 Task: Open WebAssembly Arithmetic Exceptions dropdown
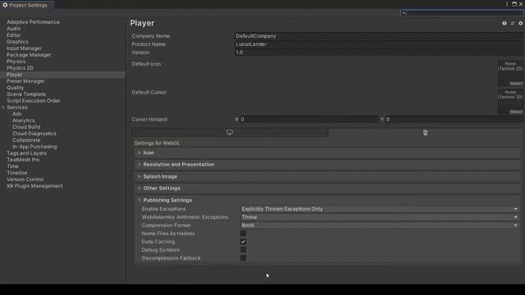point(380,217)
